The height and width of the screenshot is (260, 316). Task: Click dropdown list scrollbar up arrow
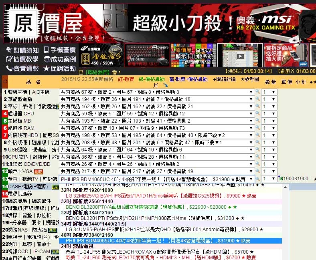coord(286,187)
